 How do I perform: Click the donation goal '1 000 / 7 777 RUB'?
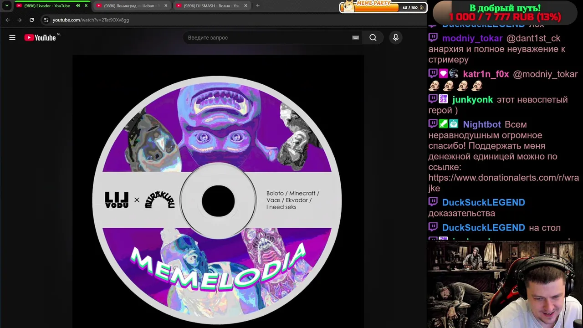[505, 17]
